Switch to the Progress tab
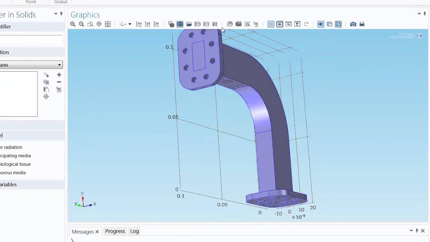The image size is (430, 242). tap(115, 231)
